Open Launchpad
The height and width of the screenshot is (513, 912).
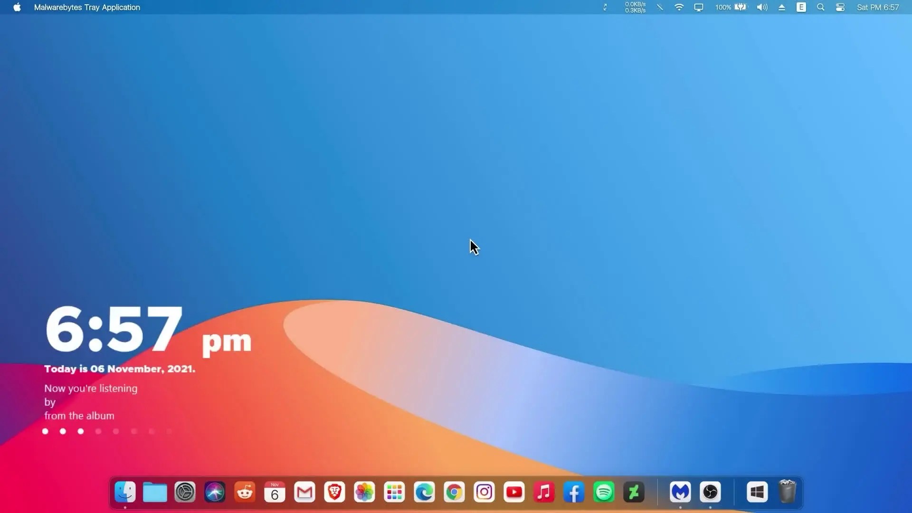click(394, 492)
